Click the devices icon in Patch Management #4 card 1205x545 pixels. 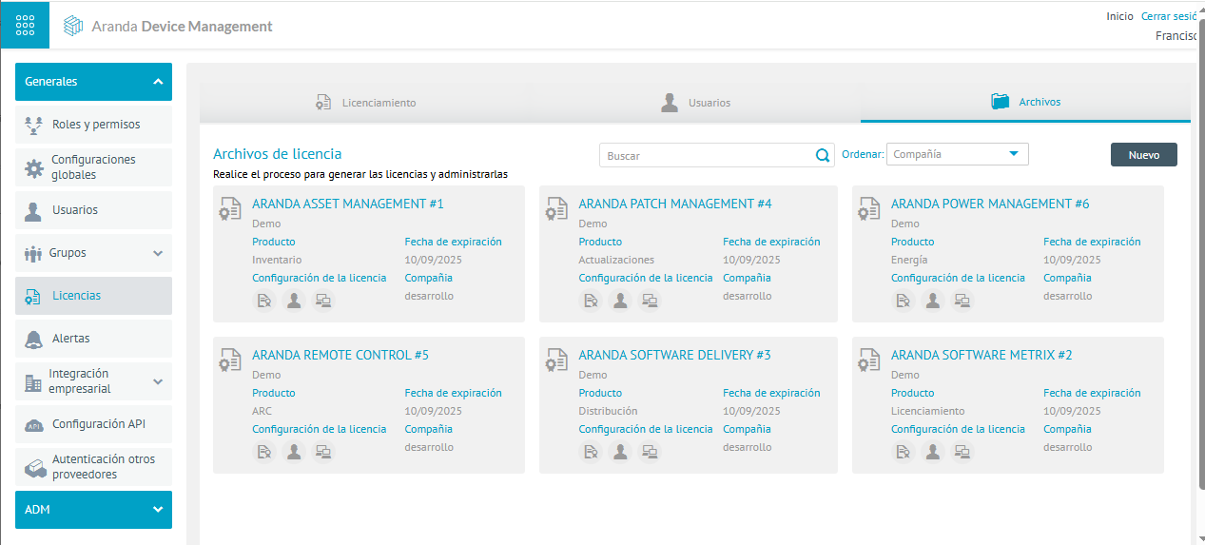click(x=650, y=301)
